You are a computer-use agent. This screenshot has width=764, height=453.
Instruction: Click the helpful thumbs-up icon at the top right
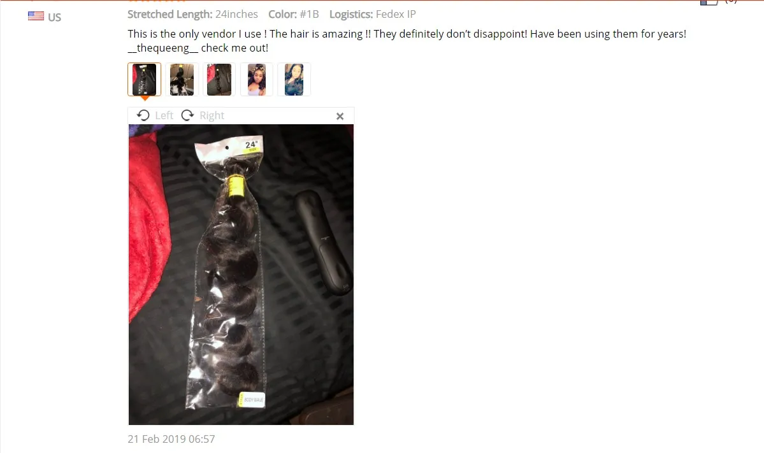[x=709, y=3]
